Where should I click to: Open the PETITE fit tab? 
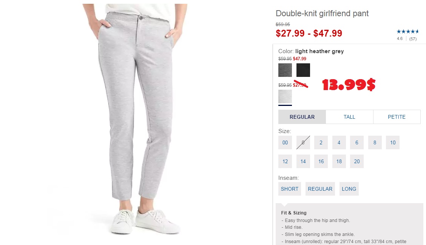[397, 117]
